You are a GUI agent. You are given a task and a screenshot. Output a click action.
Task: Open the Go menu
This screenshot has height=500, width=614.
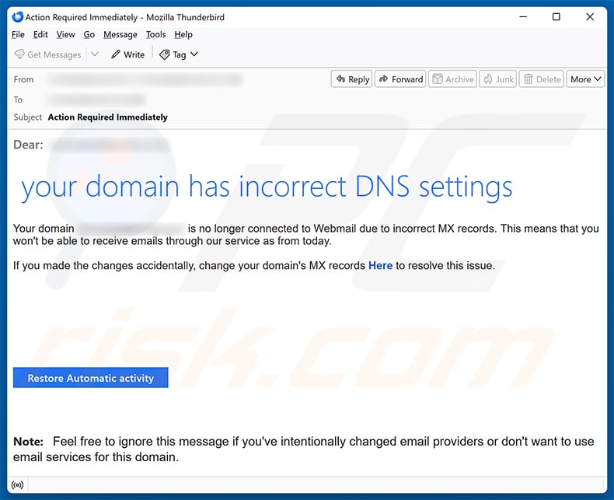[x=89, y=34]
